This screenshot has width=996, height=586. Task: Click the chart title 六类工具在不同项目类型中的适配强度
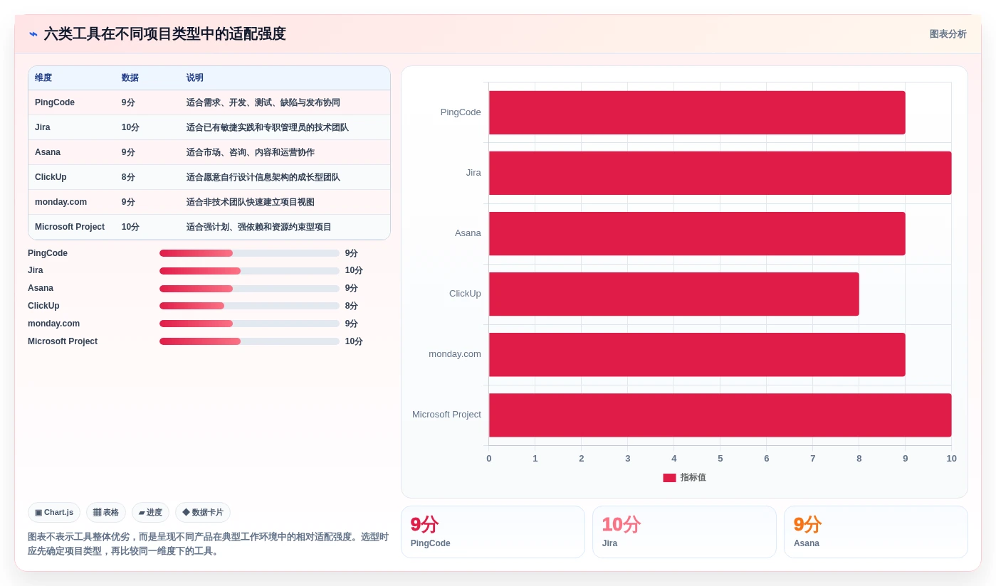(165, 34)
